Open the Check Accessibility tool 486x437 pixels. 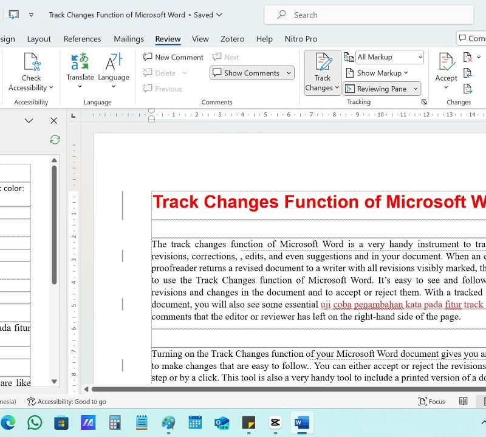pyautogui.click(x=31, y=72)
